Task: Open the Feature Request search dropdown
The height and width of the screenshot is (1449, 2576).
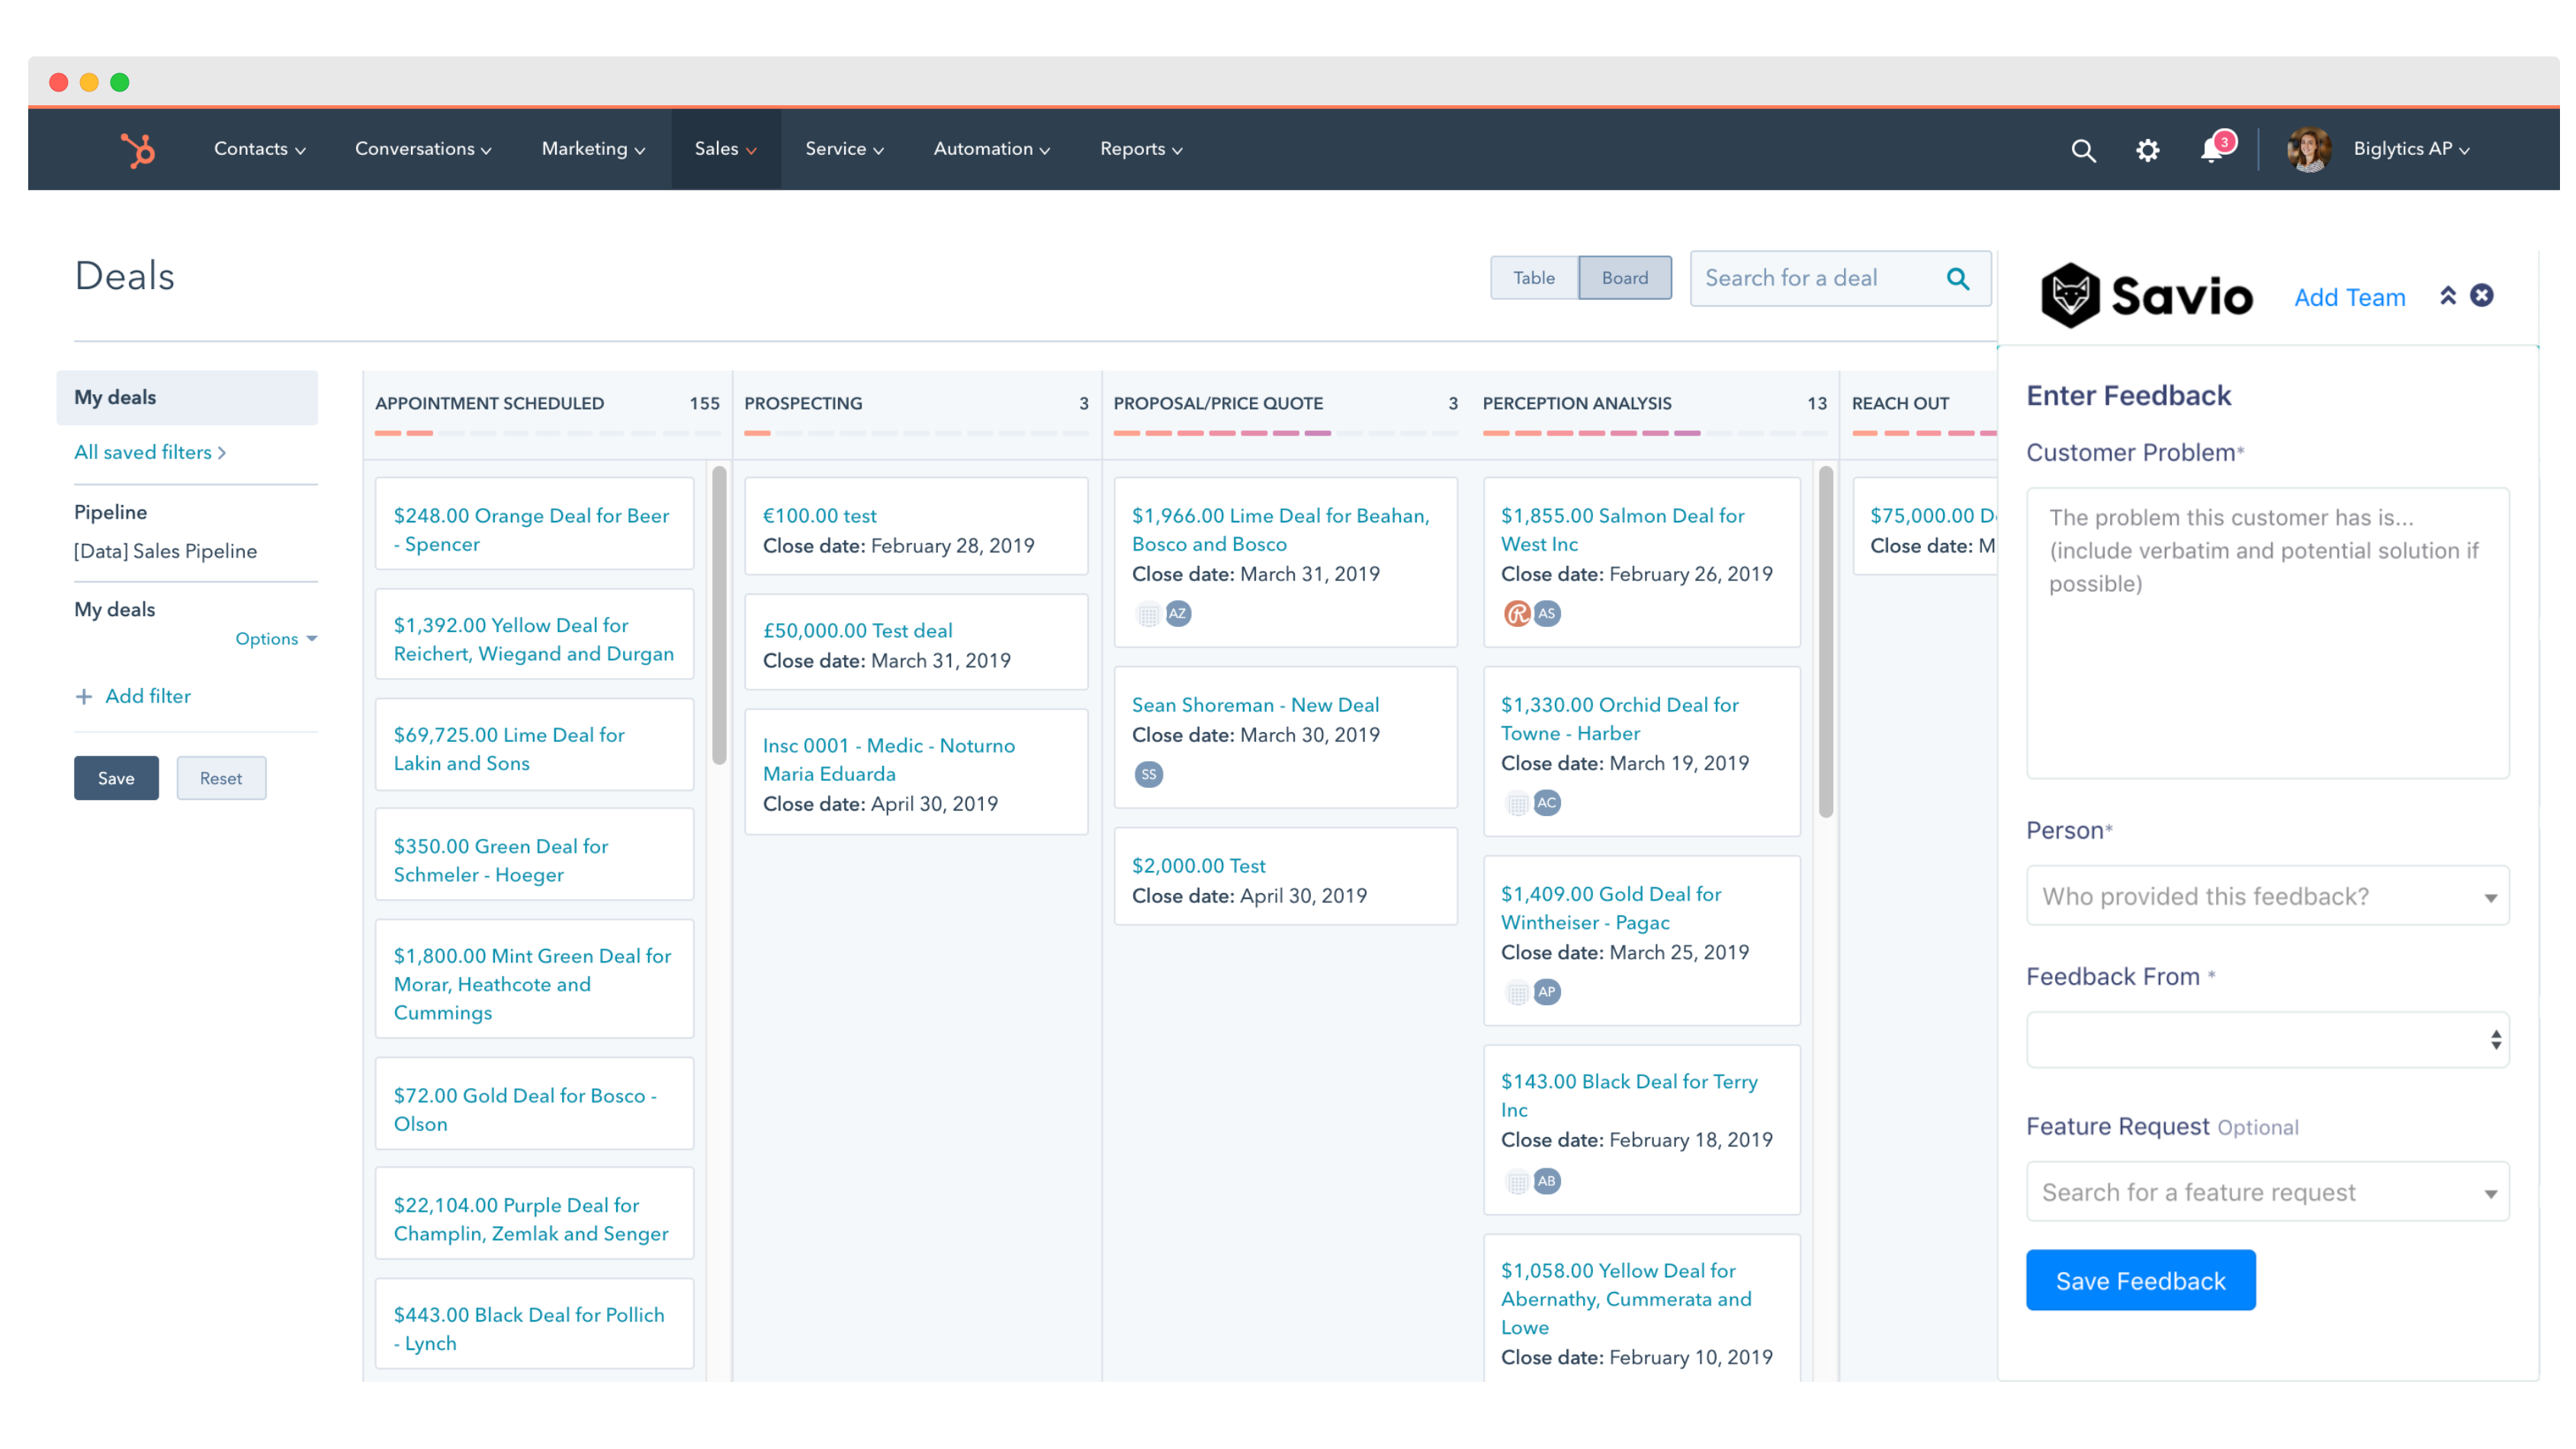Action: 2267,1192
